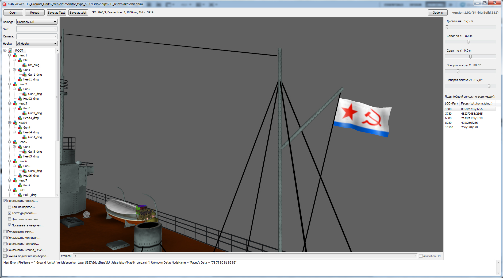Click the Hull1 node icon

click(15, 190)
